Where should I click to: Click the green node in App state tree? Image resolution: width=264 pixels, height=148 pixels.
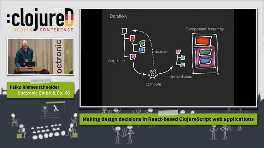pos(142,43)
